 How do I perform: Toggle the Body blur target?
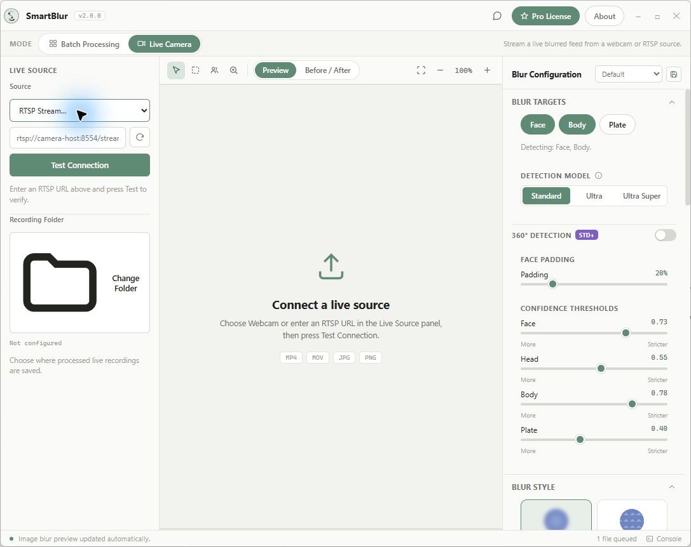(577, 125)
